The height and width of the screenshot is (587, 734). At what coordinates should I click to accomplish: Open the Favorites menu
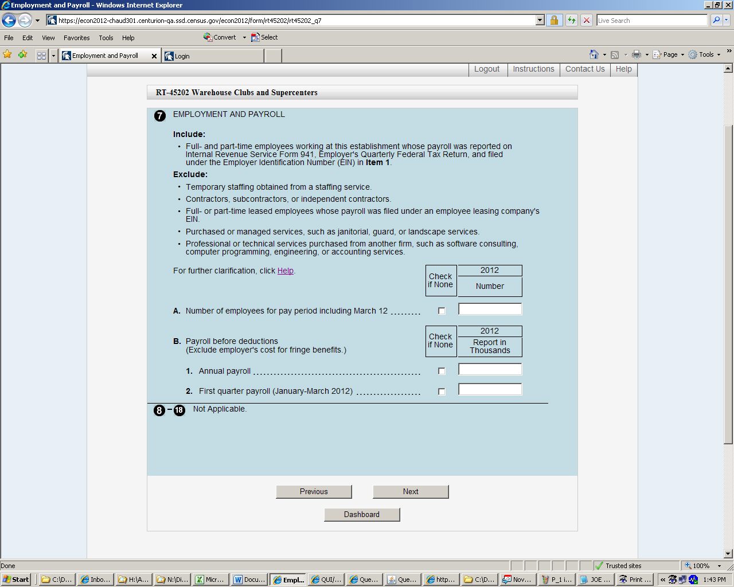point(77,38)
